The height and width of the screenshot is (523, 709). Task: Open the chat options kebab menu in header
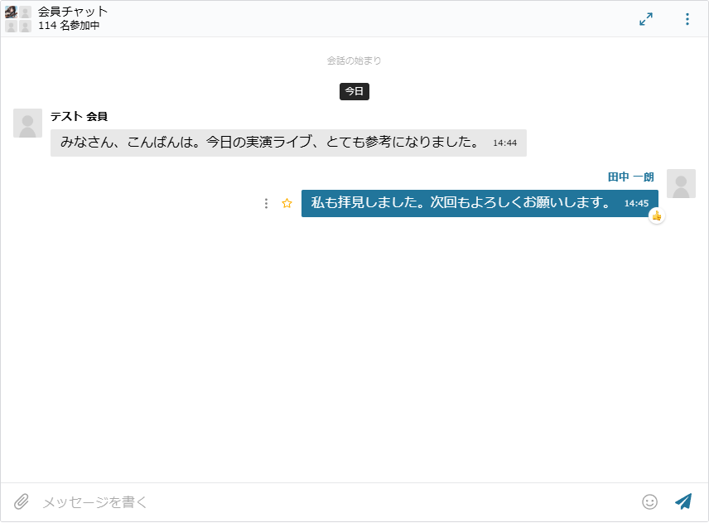tap(687, 19)
